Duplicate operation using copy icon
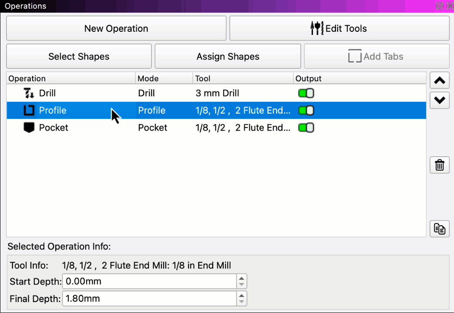Screen dimensions: 454x313 tap(439, 229)
